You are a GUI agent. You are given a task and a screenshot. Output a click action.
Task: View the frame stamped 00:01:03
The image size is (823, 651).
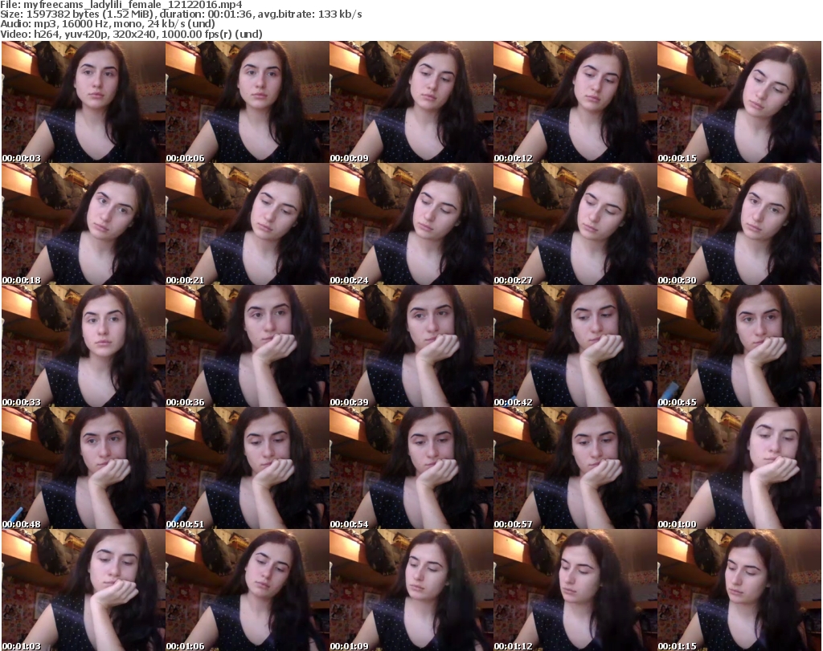tap(83, 590)
